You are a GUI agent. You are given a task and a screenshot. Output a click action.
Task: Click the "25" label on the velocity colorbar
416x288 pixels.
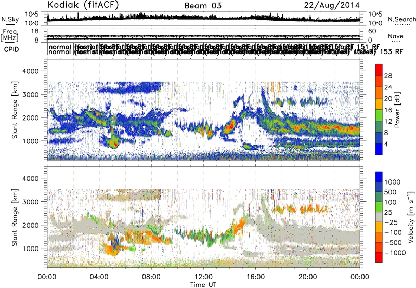point(388,213)
